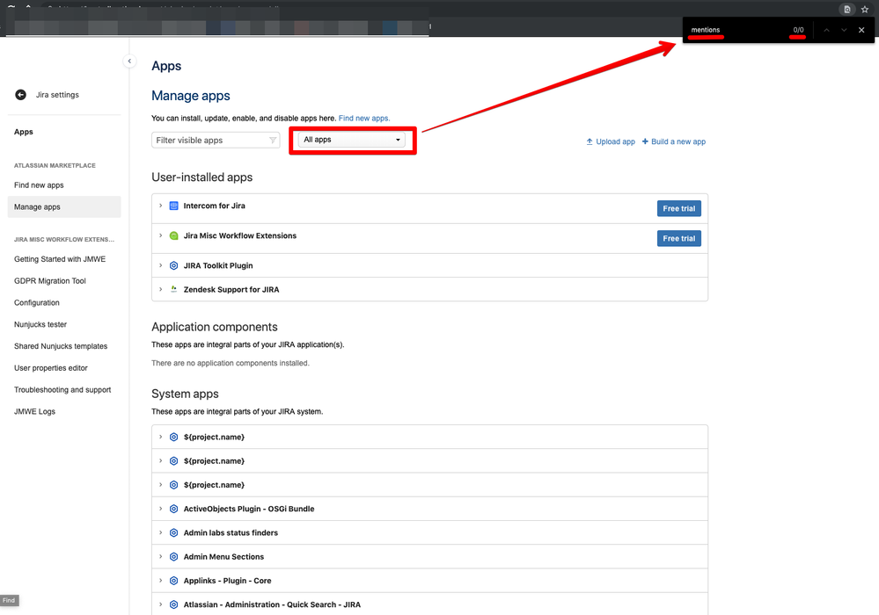
Task: Click the JIRA Toolkit Plugin name
Action: point(218,266)
